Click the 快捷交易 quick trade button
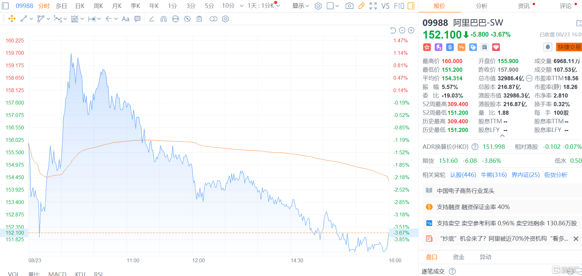Image resolution: width=582 pixels, height=276 pixels. 569,47
